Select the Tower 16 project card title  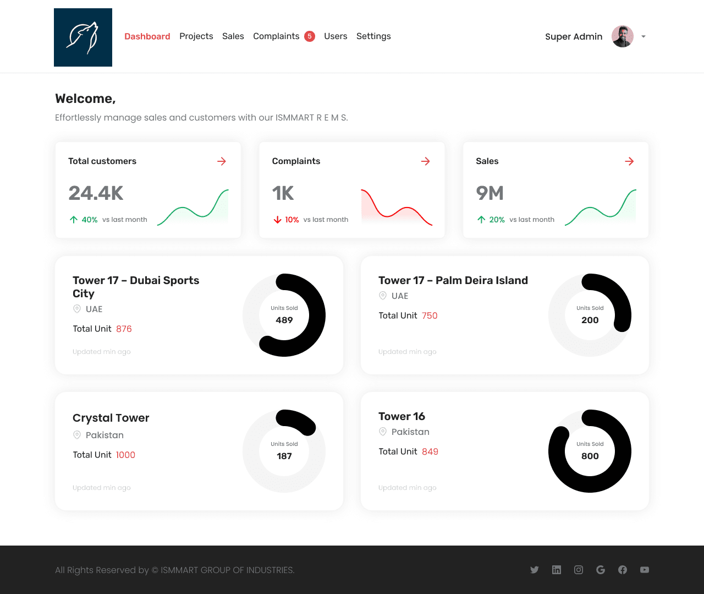402,416
